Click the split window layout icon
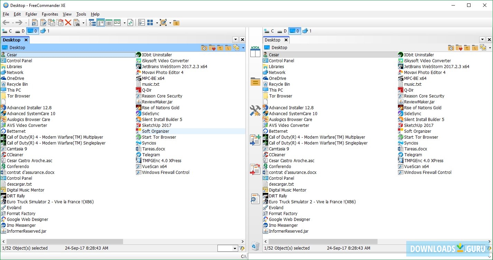This screenshot has height=260, width=493. pyautogui.click(x=150, y=23)
